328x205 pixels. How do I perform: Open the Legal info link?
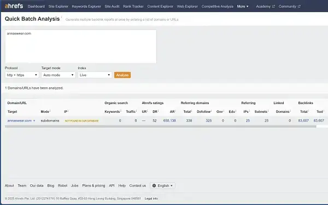click(151, 198)
